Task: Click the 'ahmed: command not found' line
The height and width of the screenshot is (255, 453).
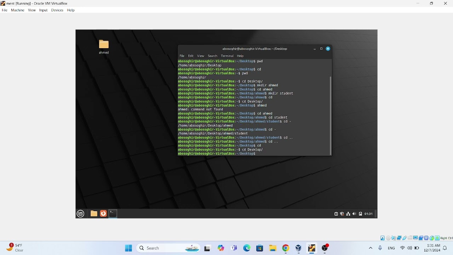Action: point(201,109)
